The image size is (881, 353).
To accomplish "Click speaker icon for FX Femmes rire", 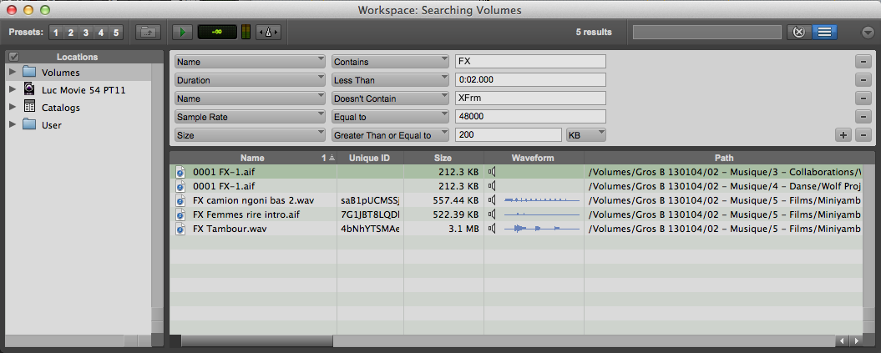I will (x=492, y=214).
